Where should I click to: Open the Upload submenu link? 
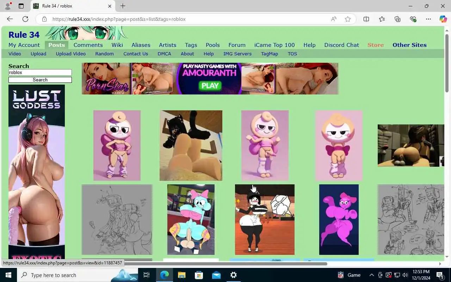[38, 54]
